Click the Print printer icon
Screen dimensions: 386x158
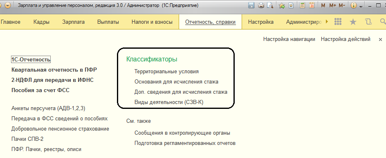pyautogui.click(x=261, y=5)
